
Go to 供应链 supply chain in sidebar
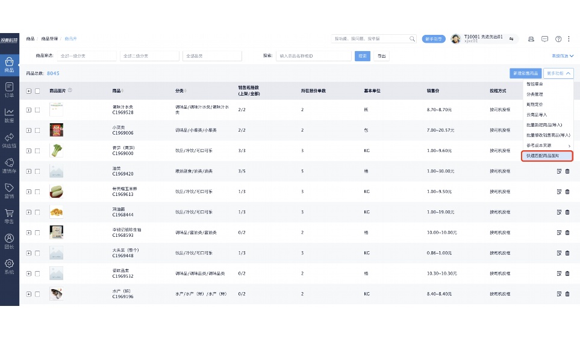(9, 140)
